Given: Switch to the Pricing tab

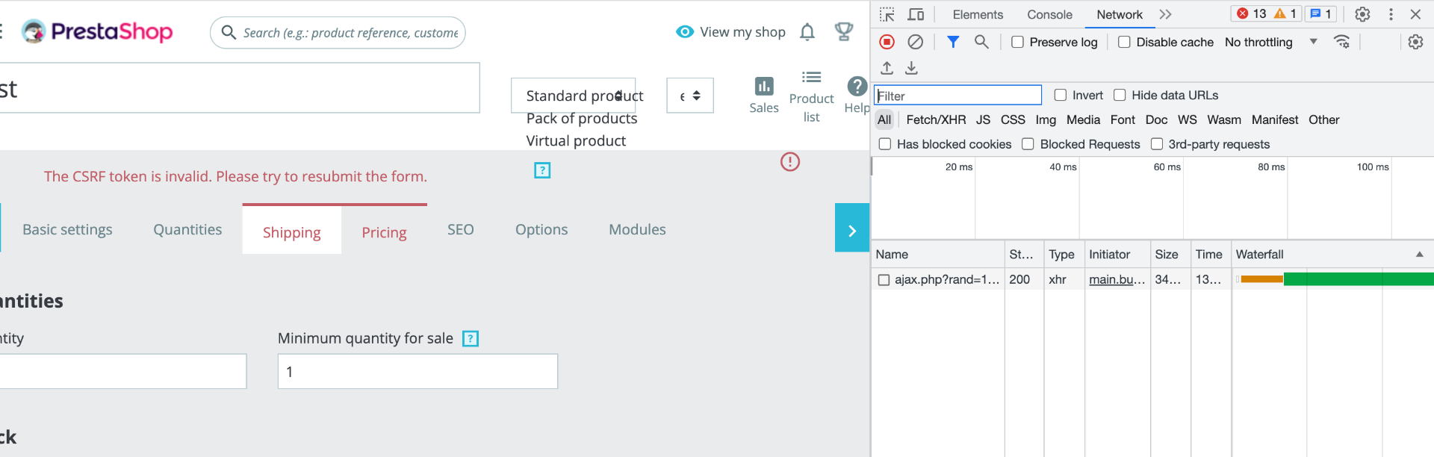Looking at the screenshot, I should tap(384, 232).
